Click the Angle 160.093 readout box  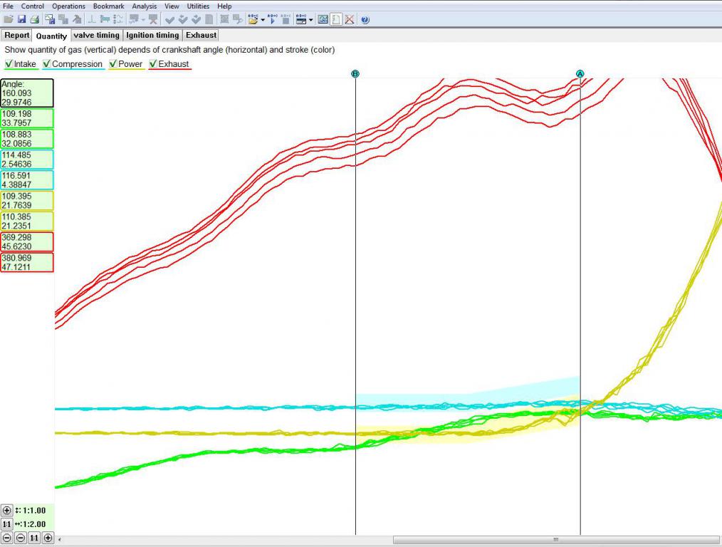[x=27, y=93]
